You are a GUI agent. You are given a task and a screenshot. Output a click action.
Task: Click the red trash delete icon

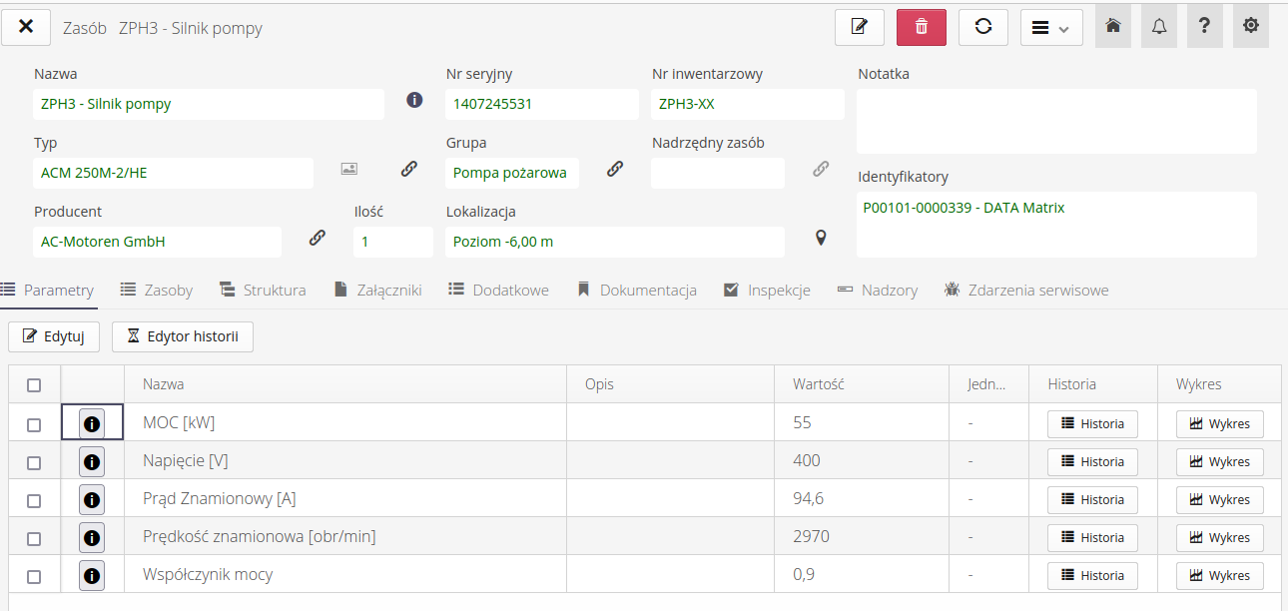921,27
